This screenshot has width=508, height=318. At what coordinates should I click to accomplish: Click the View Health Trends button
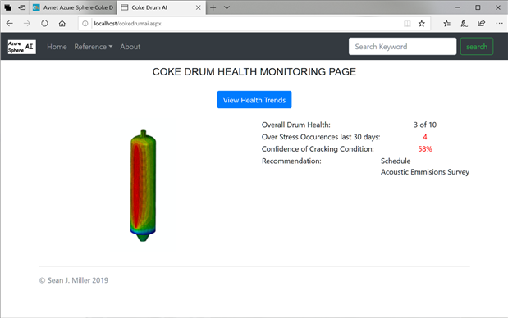254,100
